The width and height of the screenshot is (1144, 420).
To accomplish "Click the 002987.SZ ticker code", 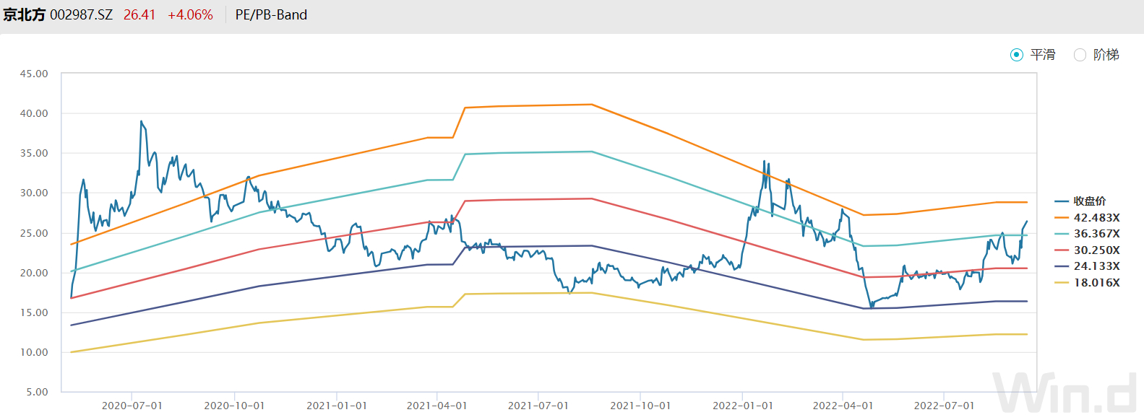I will tap(81, 15).
